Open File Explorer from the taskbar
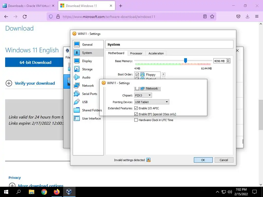The image size is (263, 197). pyautogui.click(x=31, y=192)
